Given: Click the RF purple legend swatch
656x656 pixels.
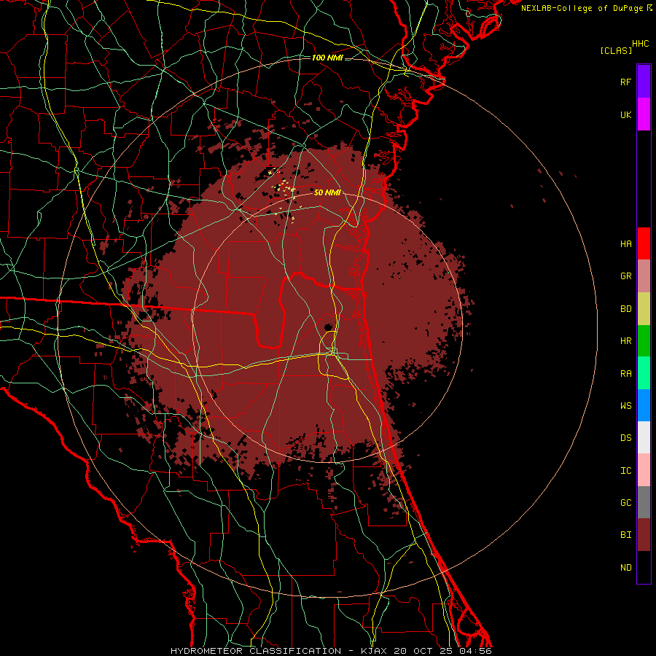Looking at the screenshot, I should [x=644, y=82].
